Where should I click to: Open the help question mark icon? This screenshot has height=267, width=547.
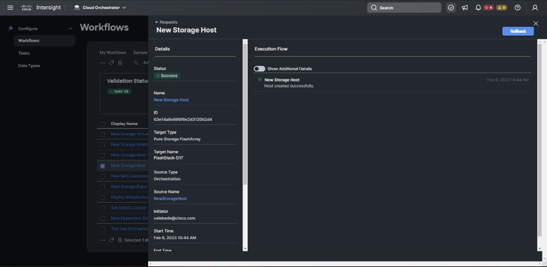click(518, 7)
